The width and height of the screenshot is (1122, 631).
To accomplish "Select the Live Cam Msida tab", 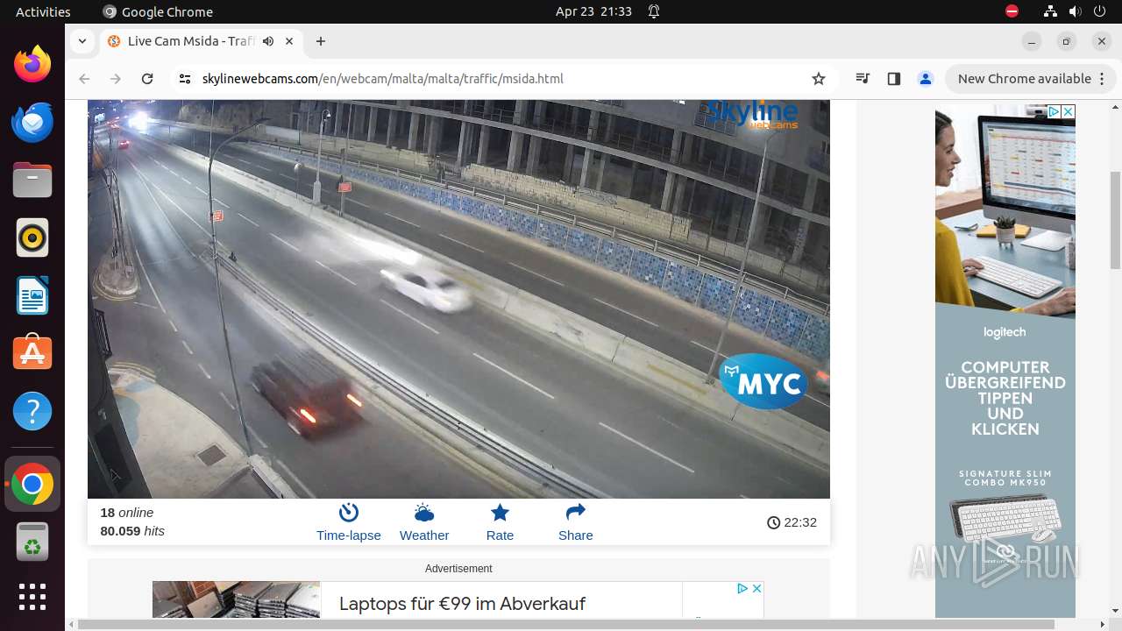I will click(x=201, y=41).
